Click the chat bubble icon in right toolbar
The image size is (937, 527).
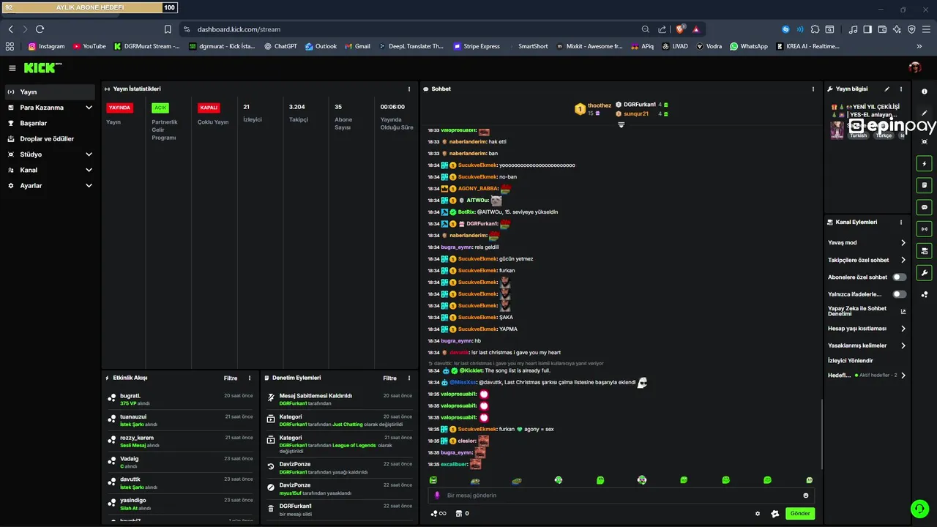(x=925, y=207)
